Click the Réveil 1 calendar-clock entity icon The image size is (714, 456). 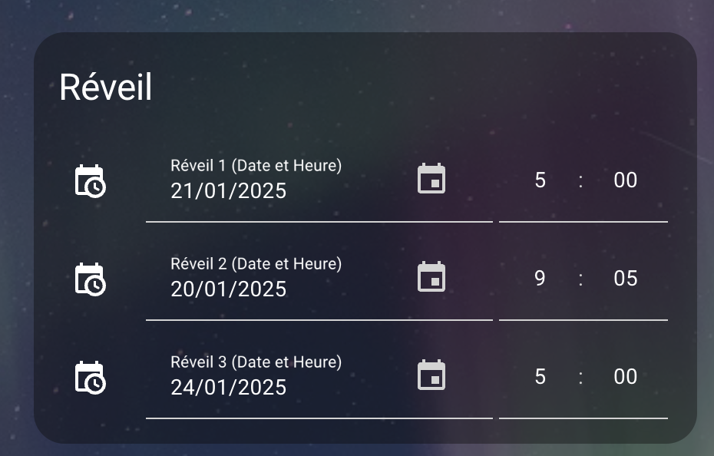coord(90,181)
